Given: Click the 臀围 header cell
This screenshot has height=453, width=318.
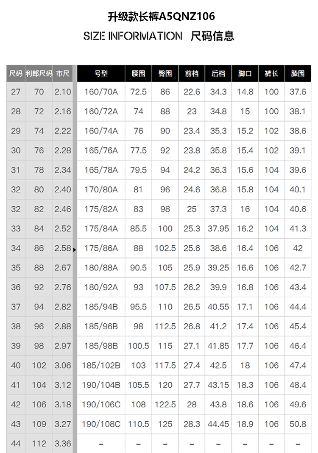Looking at the screenshot, I should pyautogui.click(x=165, y=74).
